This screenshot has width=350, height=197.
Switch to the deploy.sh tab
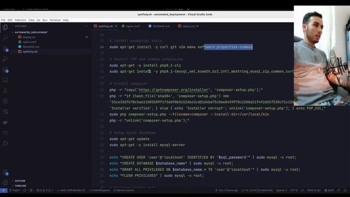tap(189, 26)
